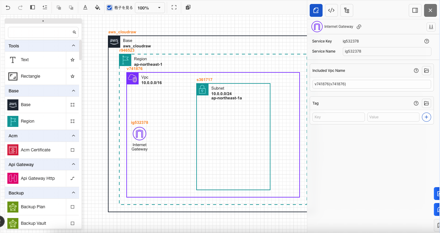Click the send to back icon
This screenshot has width=440, height=233.
[x=71, y=8]
